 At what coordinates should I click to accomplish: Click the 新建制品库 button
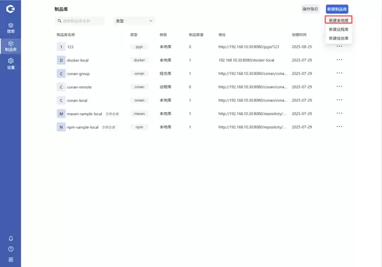(337, 9)
